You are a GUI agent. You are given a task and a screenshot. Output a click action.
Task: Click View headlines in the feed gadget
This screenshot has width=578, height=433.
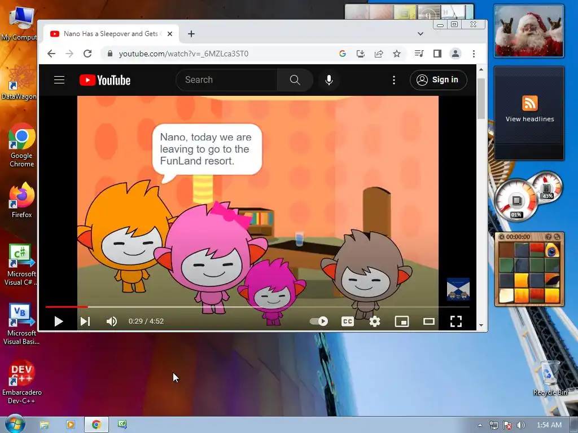529,119
